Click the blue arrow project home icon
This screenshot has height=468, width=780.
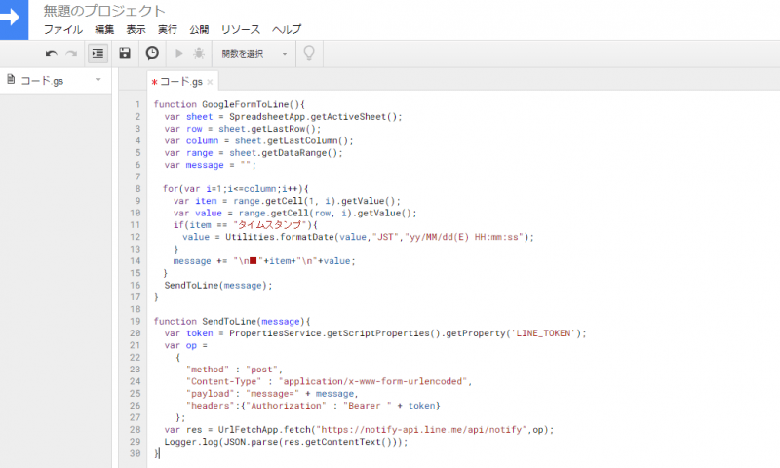(14, 19)
